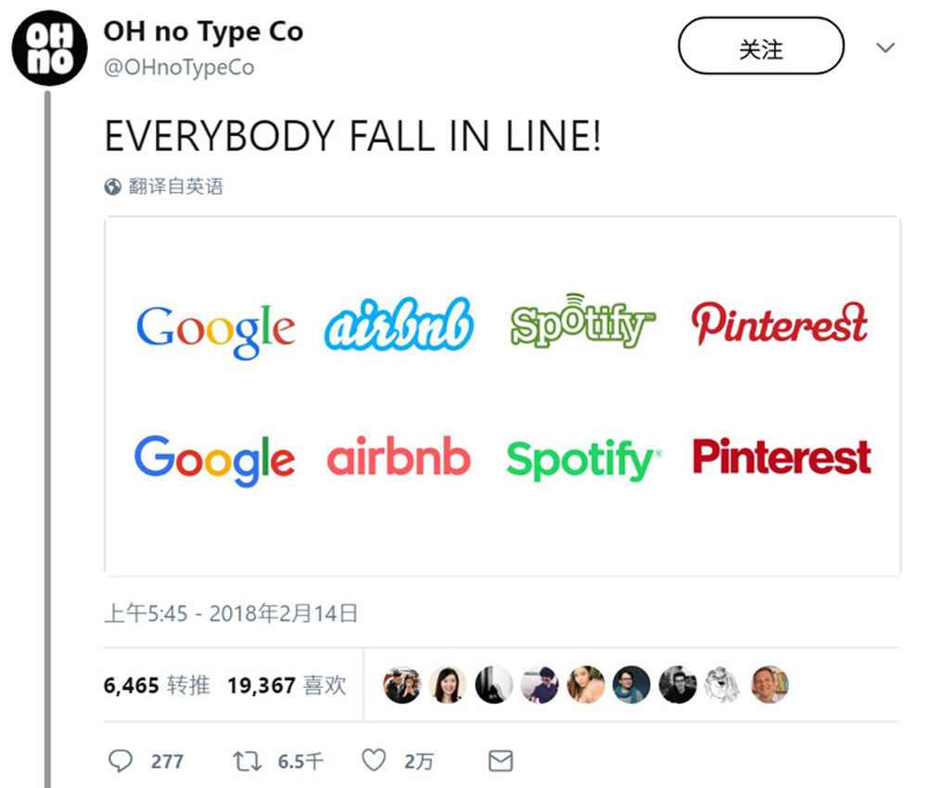Click the 277 reply count
This screenshot has height=788, width=927.
(x=167, y=761)
